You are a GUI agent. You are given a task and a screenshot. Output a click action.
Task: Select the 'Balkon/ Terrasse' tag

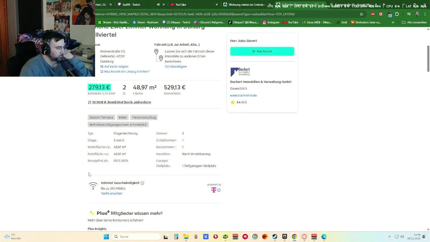click(x=101, y=117)
